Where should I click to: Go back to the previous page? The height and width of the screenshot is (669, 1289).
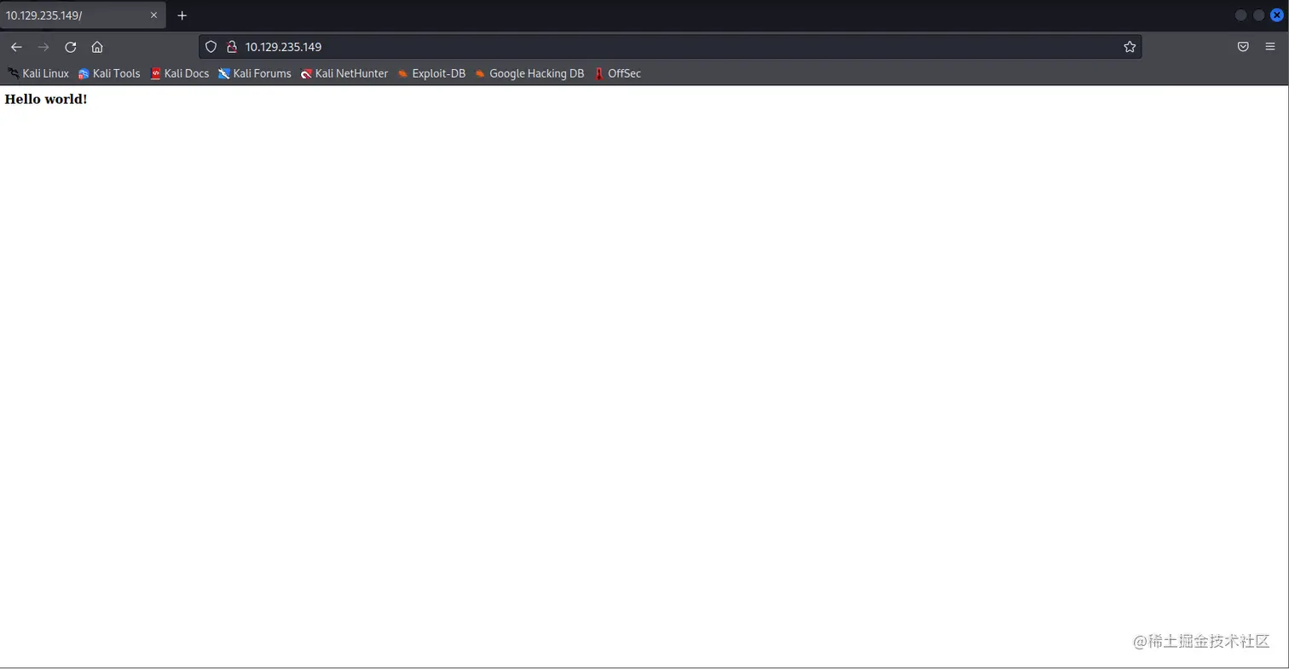16,47
